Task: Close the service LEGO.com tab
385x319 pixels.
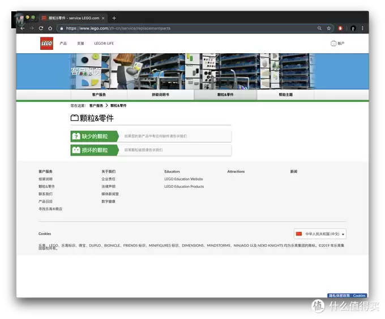Action: 103,18
